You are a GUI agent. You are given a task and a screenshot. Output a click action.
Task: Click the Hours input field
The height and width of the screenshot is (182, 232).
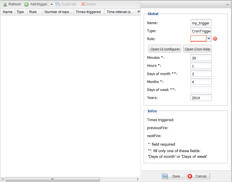click(201, 65)
